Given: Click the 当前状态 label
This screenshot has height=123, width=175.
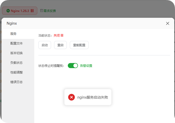Looking at the screenshot, I should click(45, 36).
